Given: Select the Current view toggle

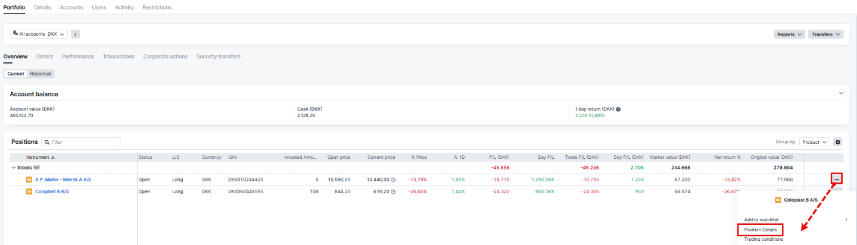Looking at the screenshot, I should pyautogui.click(x=15, y=74).
